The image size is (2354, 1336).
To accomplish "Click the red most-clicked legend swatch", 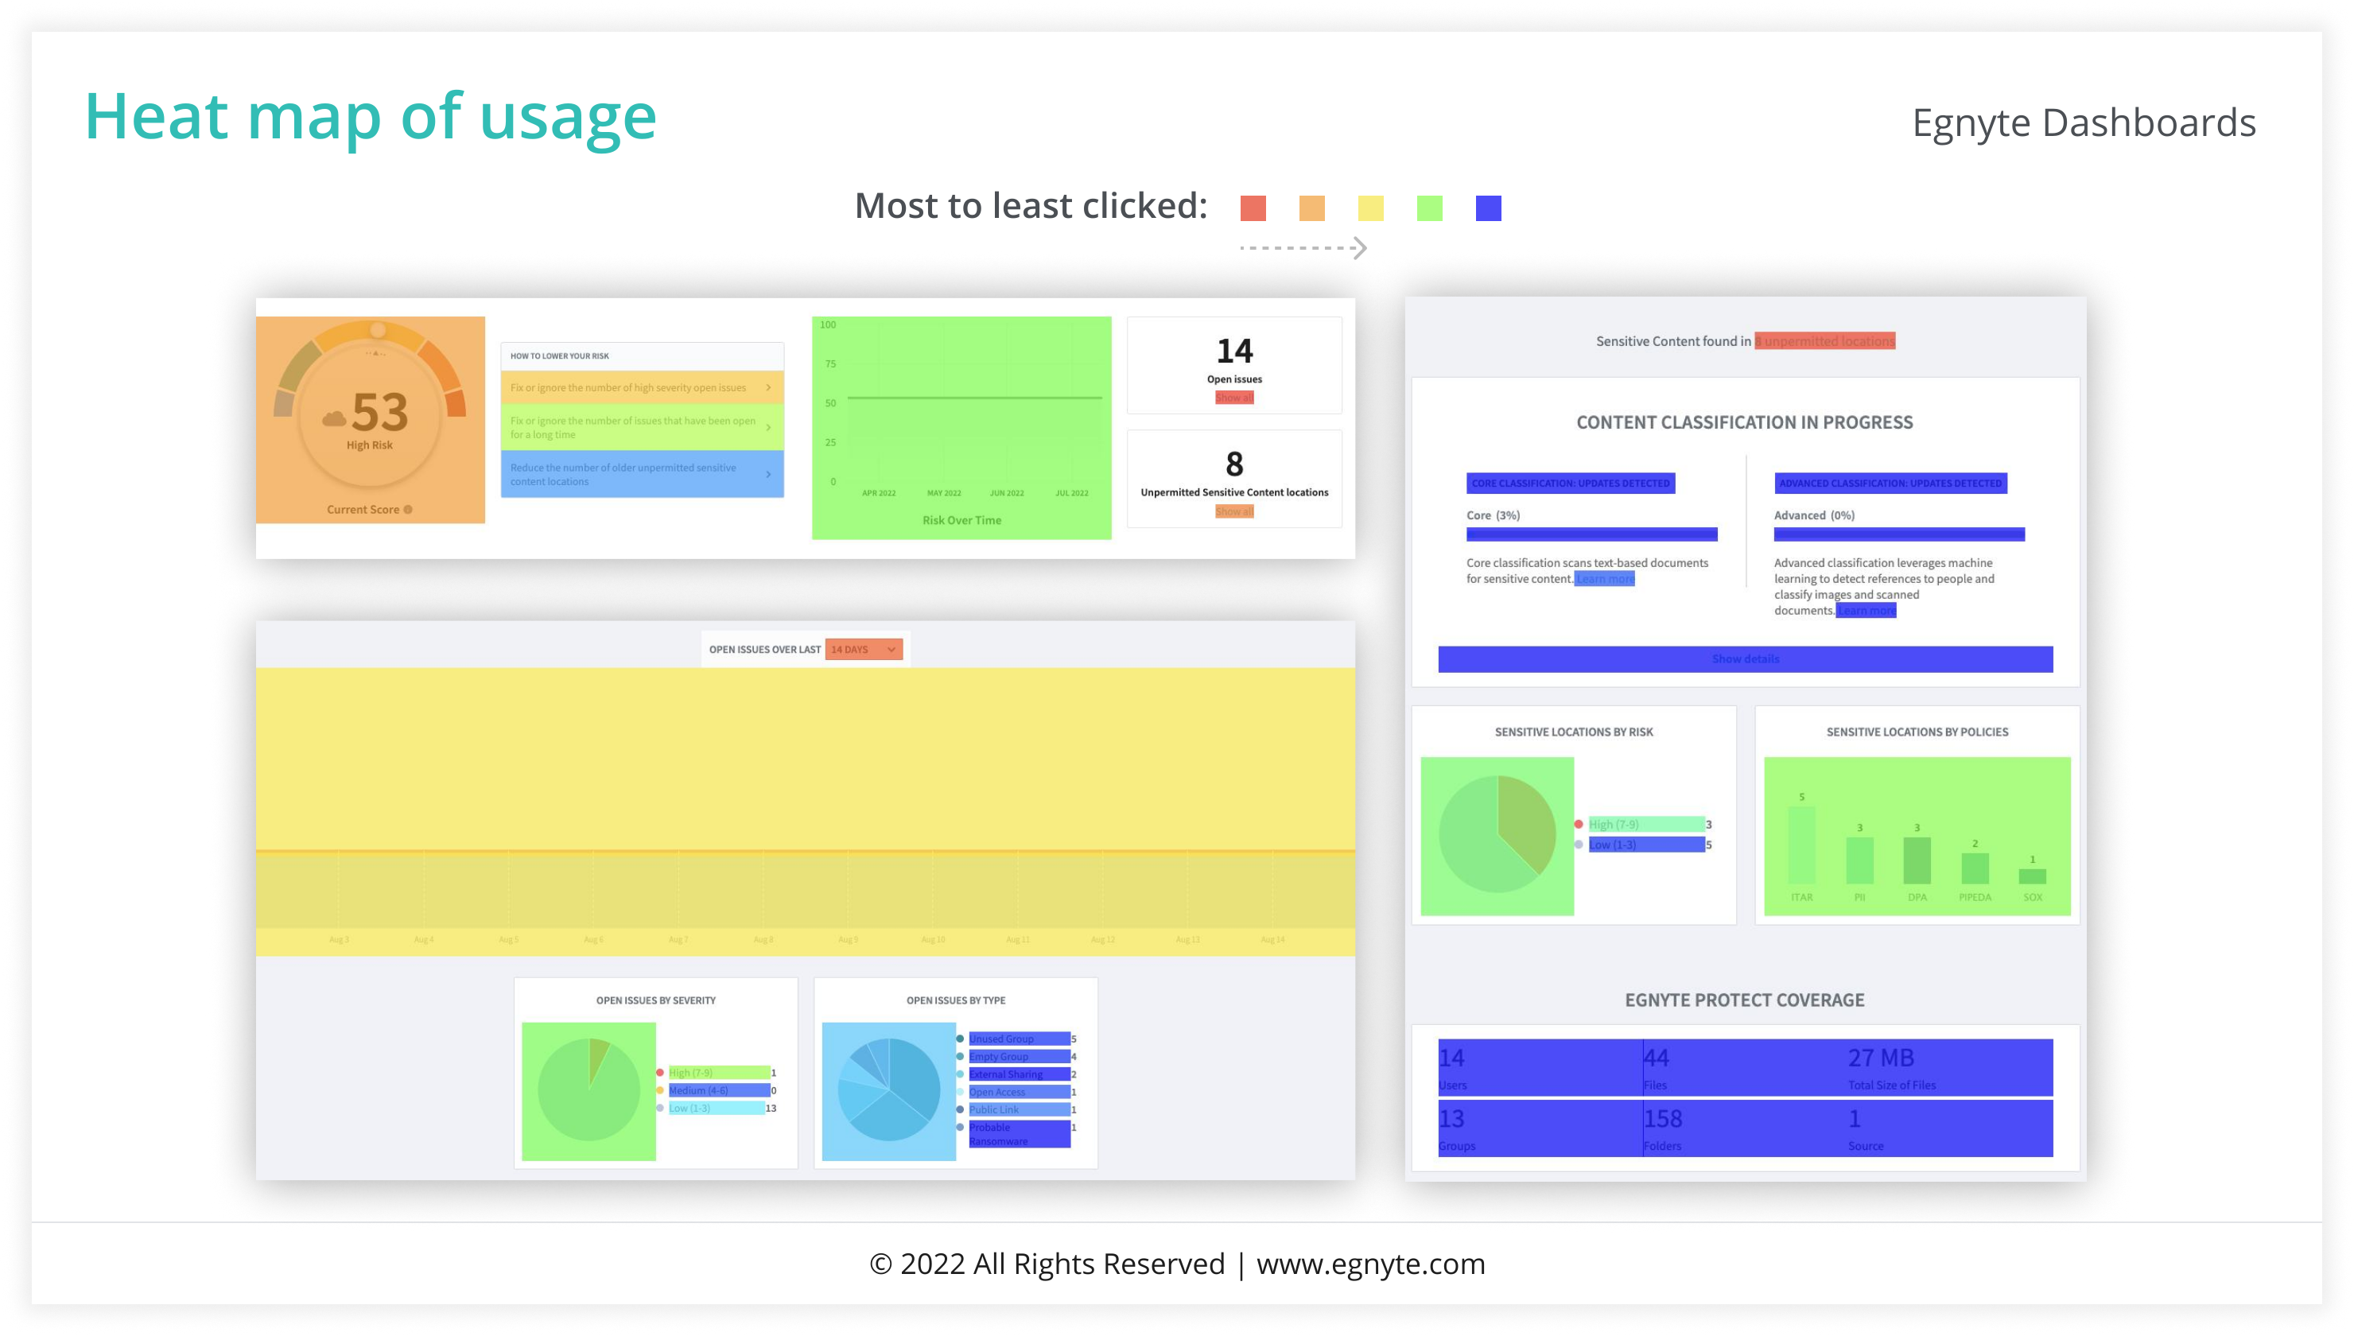I will tap(1253, 208).
